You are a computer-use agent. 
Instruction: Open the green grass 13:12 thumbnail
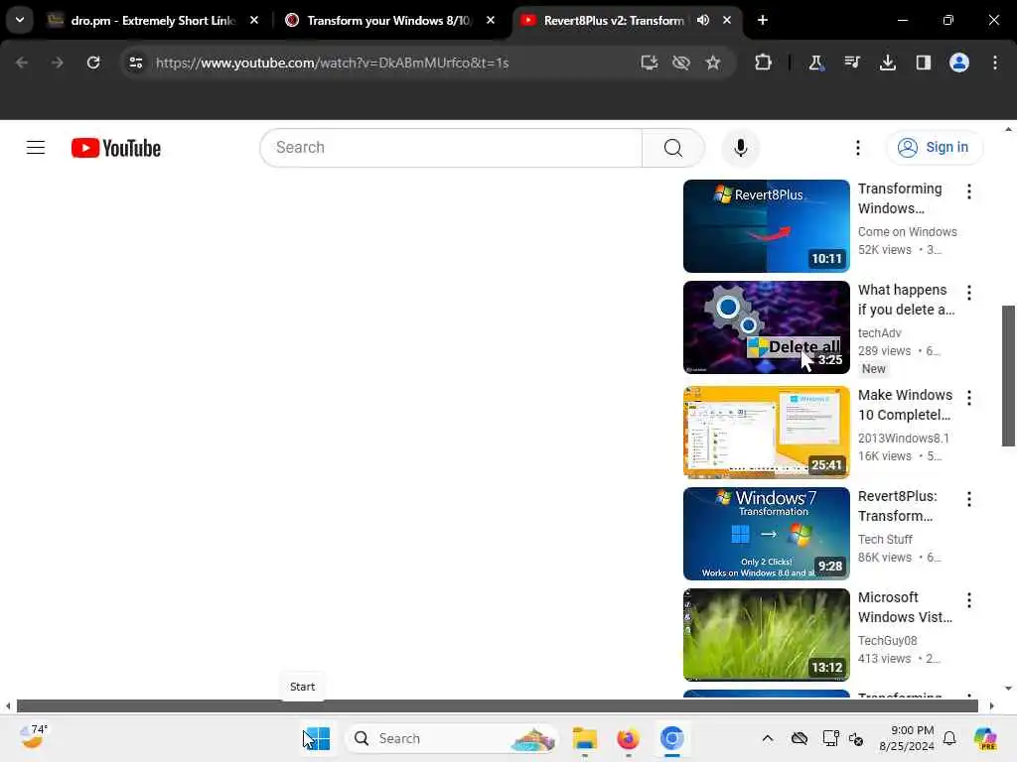tap(766, 634)
